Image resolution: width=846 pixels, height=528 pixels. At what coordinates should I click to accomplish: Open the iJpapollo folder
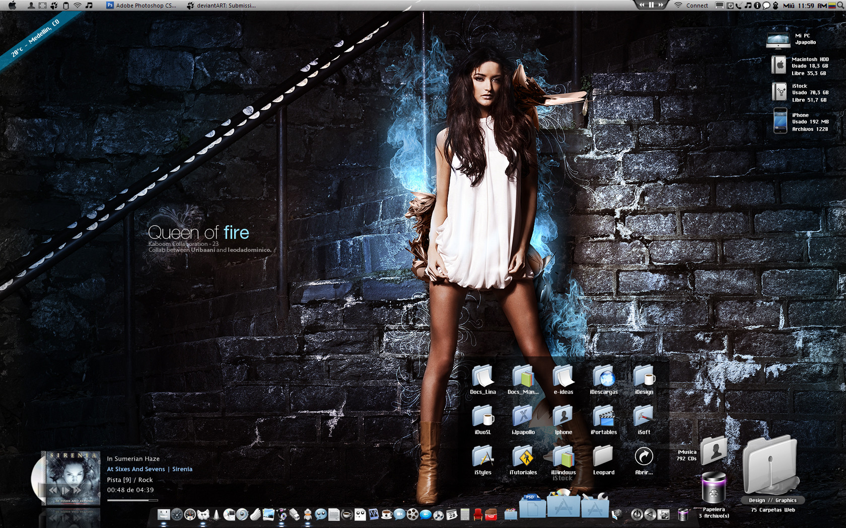click(x=523, y=416)
